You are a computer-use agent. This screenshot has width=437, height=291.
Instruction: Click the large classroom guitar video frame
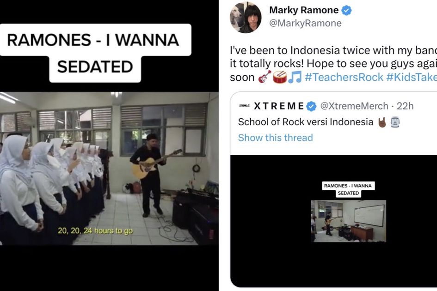pyautogui.click(x=109, y=169)
